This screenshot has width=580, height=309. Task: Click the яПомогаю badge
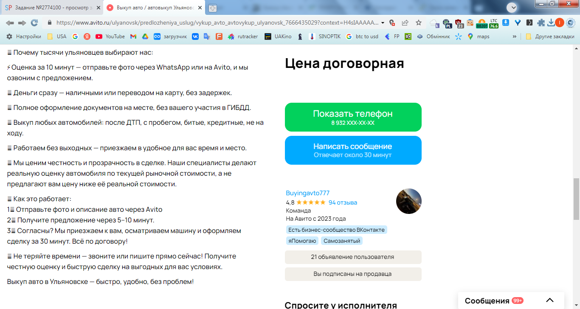302,241
